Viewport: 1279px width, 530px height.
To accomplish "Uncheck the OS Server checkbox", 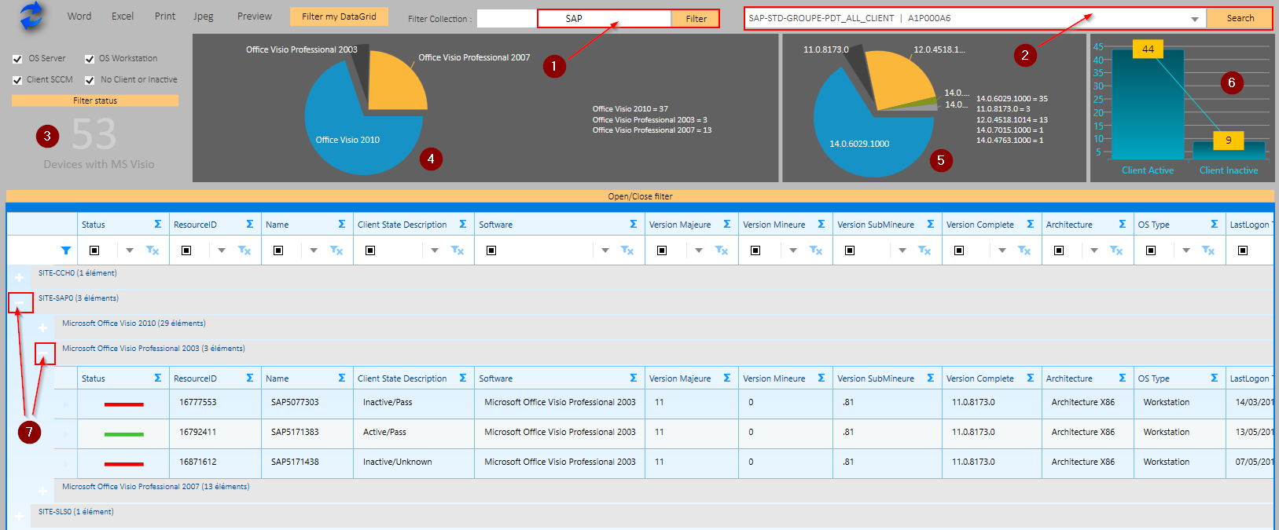I will [x=17, y=59].
